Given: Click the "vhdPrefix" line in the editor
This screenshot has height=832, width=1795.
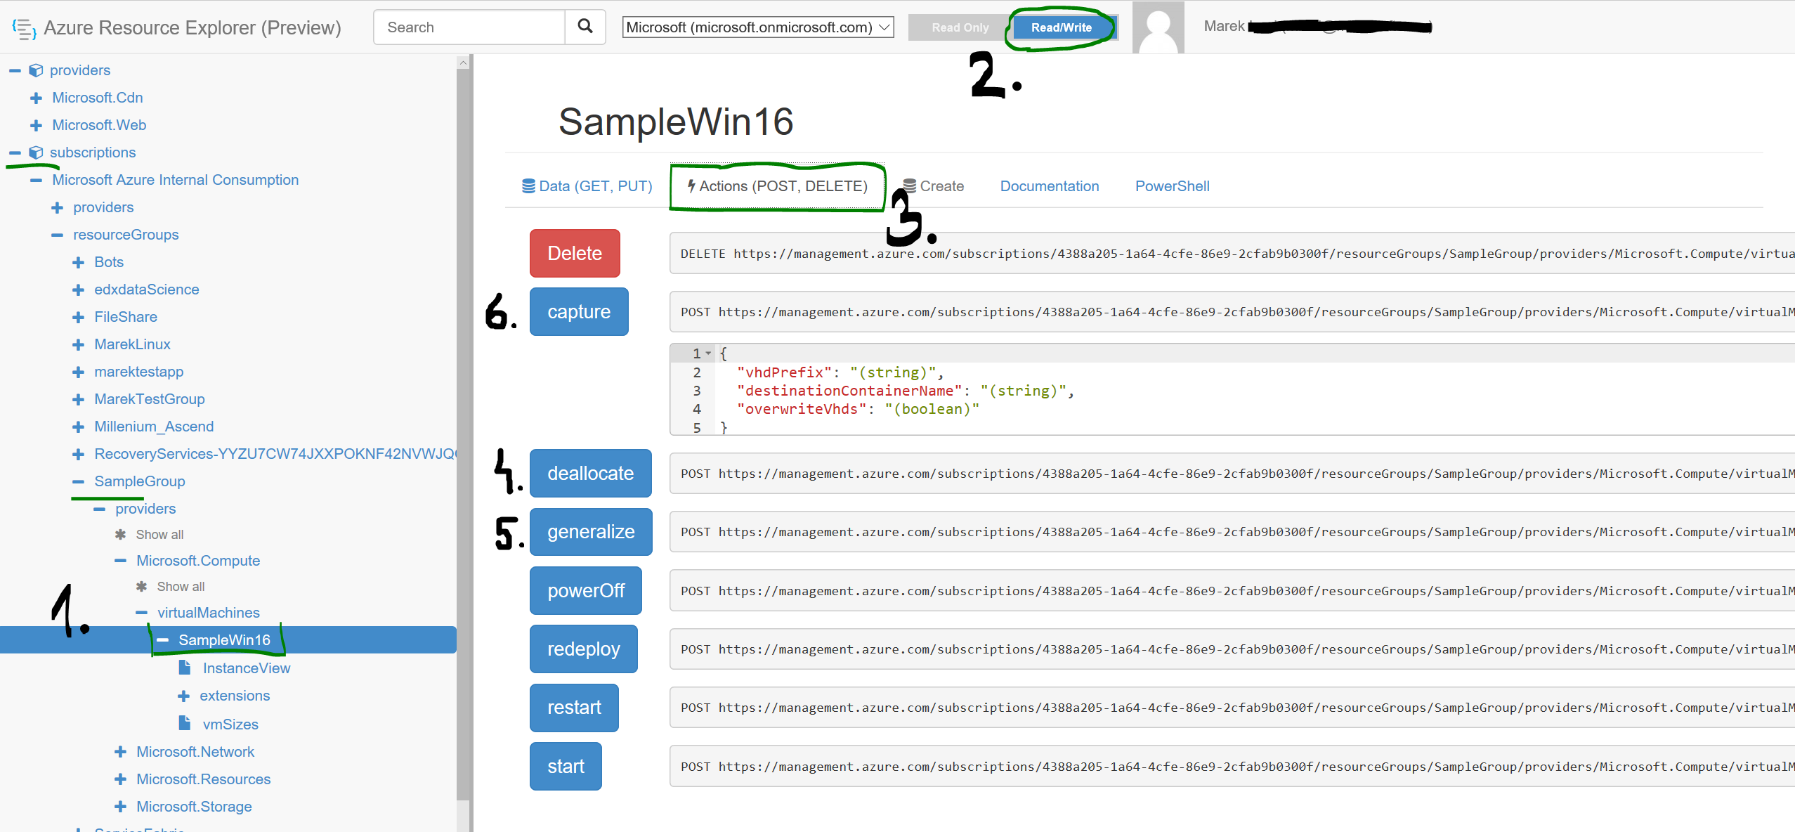Looking at the screenshot, I should click(x=840, y=372).
